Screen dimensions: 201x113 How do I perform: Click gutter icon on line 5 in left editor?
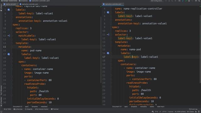coord(8,10)
